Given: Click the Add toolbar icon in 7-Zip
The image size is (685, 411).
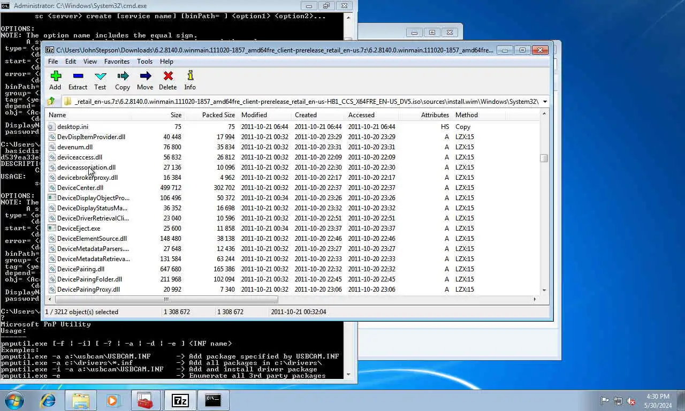Looking at the screenshot, I should click(56, 76).
